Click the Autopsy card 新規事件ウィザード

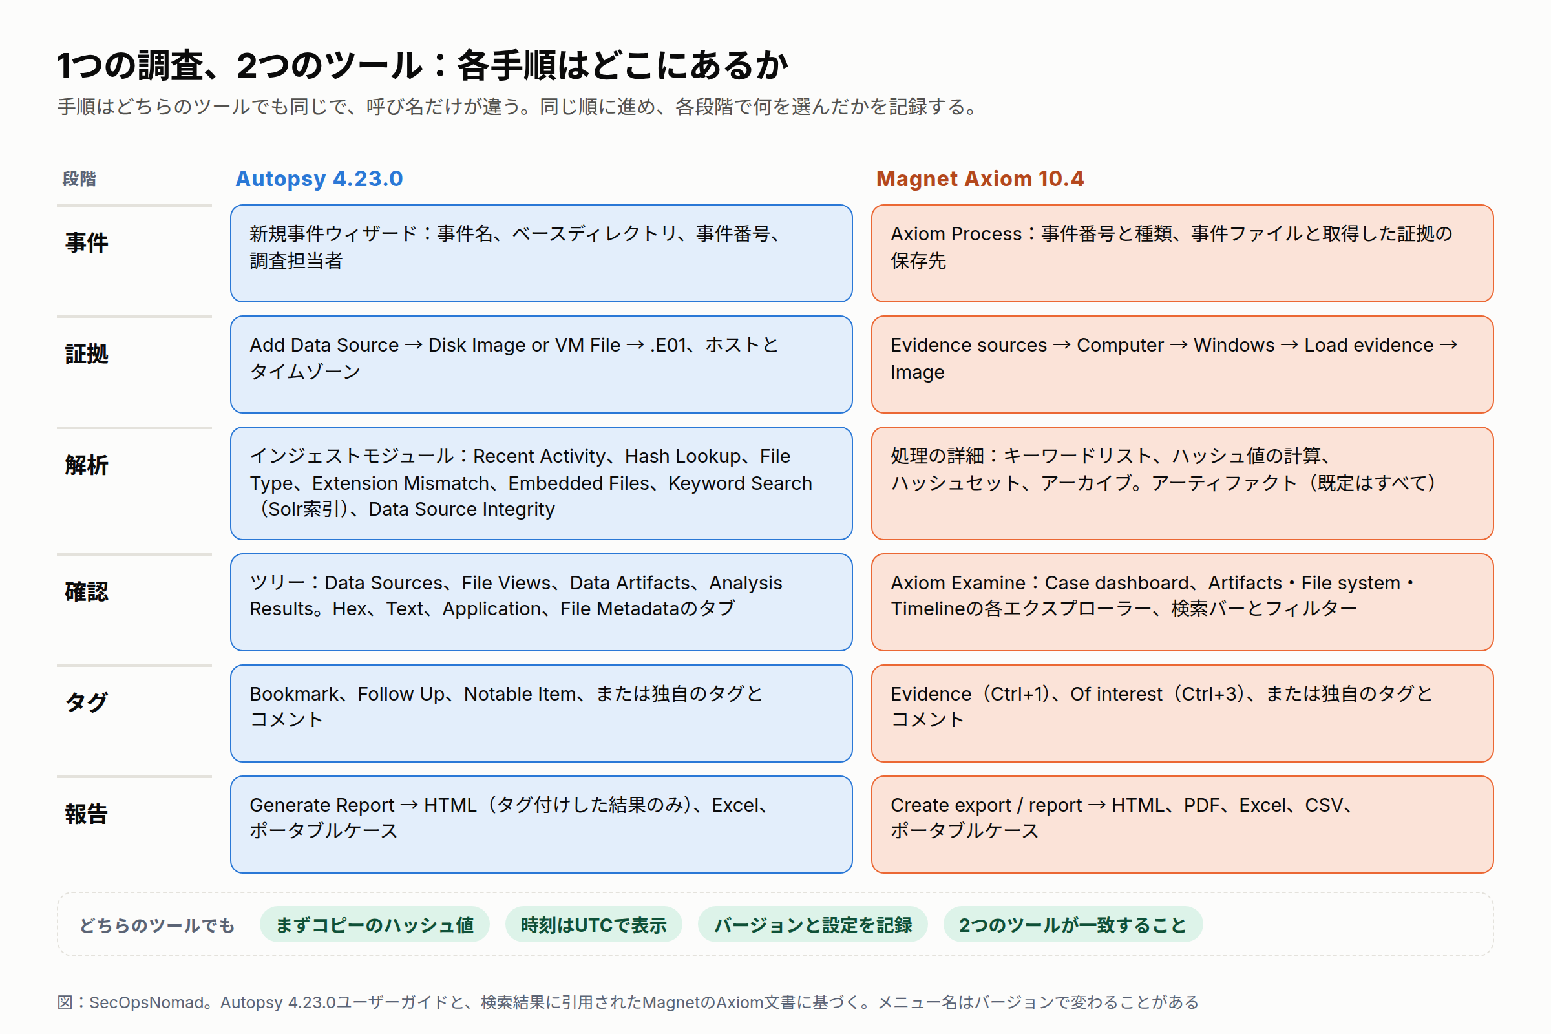click(541, 253)
